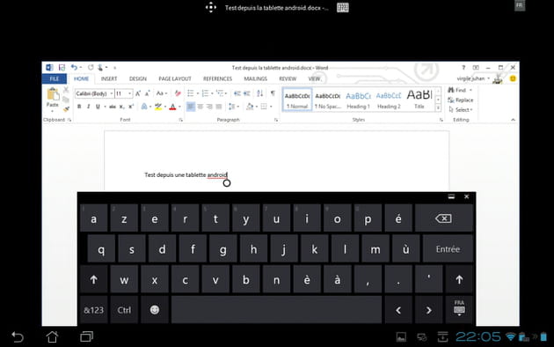
Task: Increase font size with Grow Font
Action: pyautogui.click(x=138, y=93)
